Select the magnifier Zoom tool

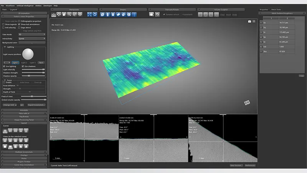pyautogui.click(x=69, y=15)
